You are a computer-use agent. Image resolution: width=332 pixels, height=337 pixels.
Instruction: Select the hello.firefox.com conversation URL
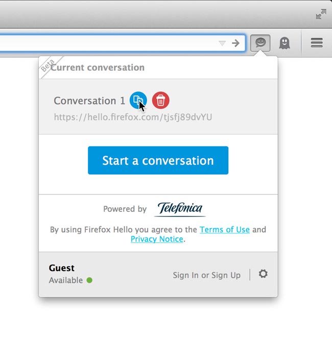click(x=133, y=117)
